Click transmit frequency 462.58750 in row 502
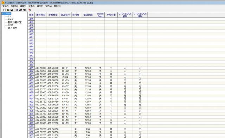This screenshot has height=138, width=225. (53, 132)
